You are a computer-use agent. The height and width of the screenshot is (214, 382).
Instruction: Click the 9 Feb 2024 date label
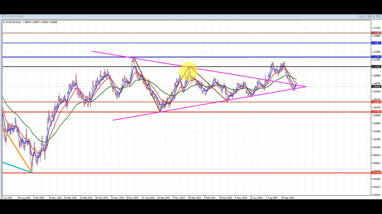210,198
